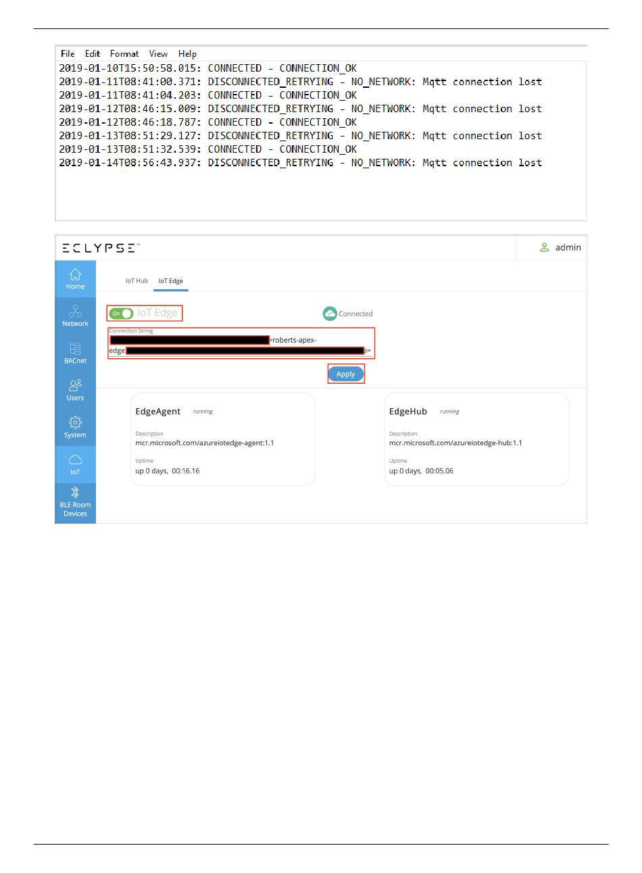Click 'mcr.microsoft.com/azureiotedge-agent:1.1' description
Screen dimensions: 642x873
(x=205, y=443)
